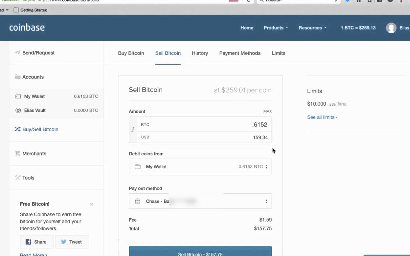Click the Tools wrench icon
Screen dimensions: 410x256
point(17,177)
